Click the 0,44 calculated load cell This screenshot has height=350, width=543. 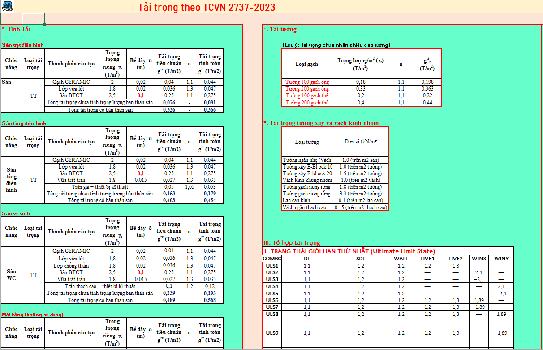pos(427,103)
